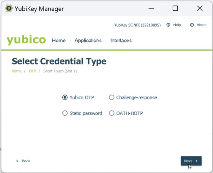Pick the OATH-HOTP radio option
The height and width of the screenshot is (173, 213).
111,113
